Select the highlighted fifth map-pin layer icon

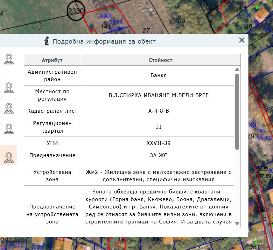coord(9,157)
